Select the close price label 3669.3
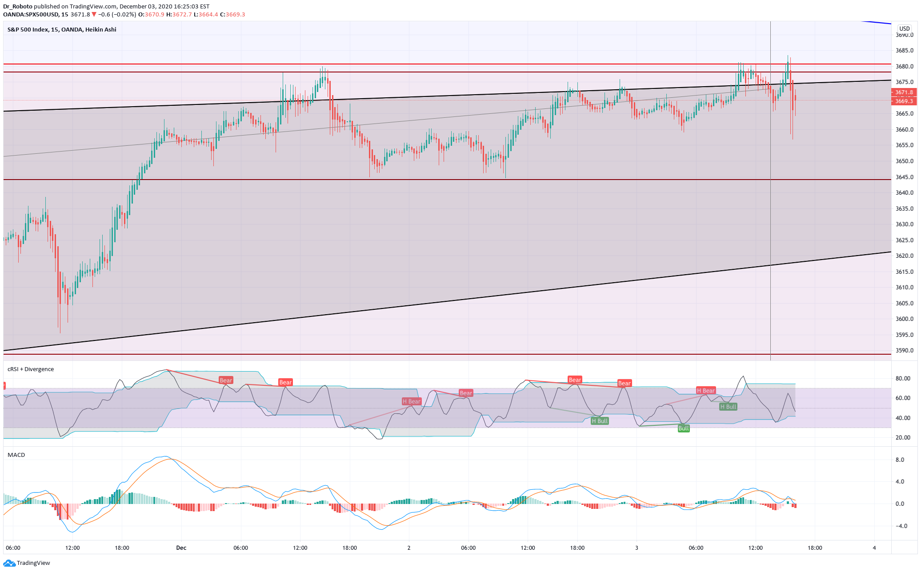This screenshot has width=921, height=572. tap(904, 101)
